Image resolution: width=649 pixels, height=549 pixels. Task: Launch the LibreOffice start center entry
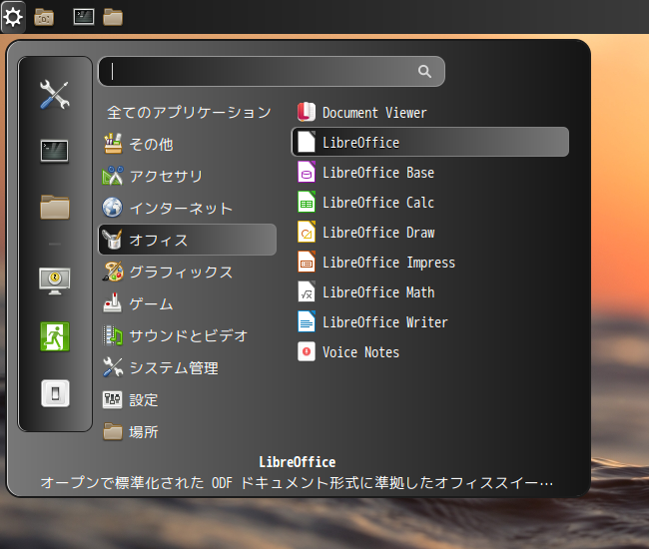[430, 142]
